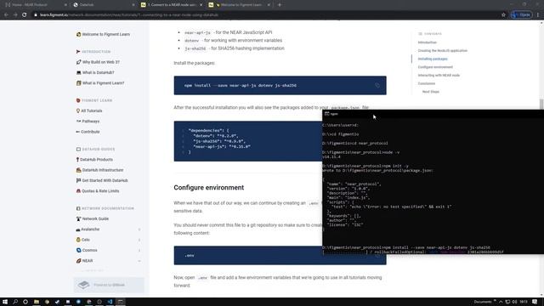Open 'Welcome to Figment Learn' sidebar link

pos(103,34)
